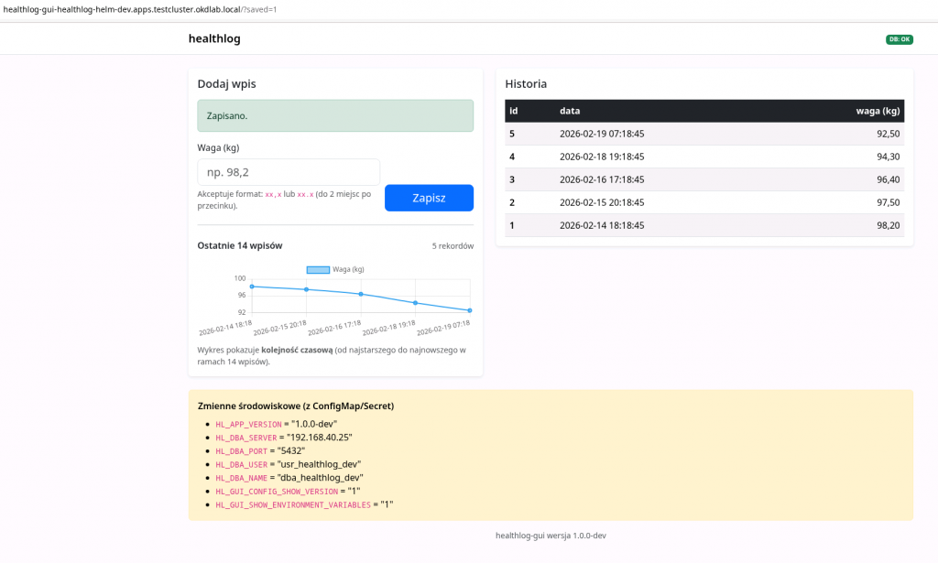Click the chart point for 2026-02-16 17:18
The image size is (938, 563).
(x=361, y=294)
